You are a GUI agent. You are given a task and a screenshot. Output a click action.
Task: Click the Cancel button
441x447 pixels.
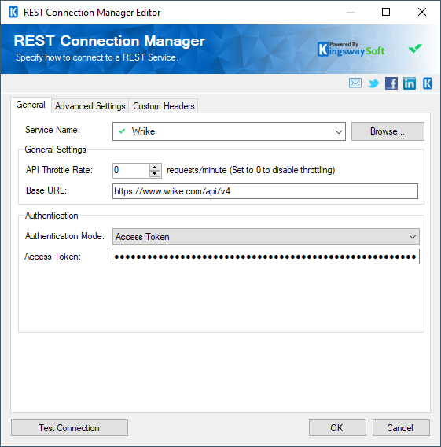[400, 427]
